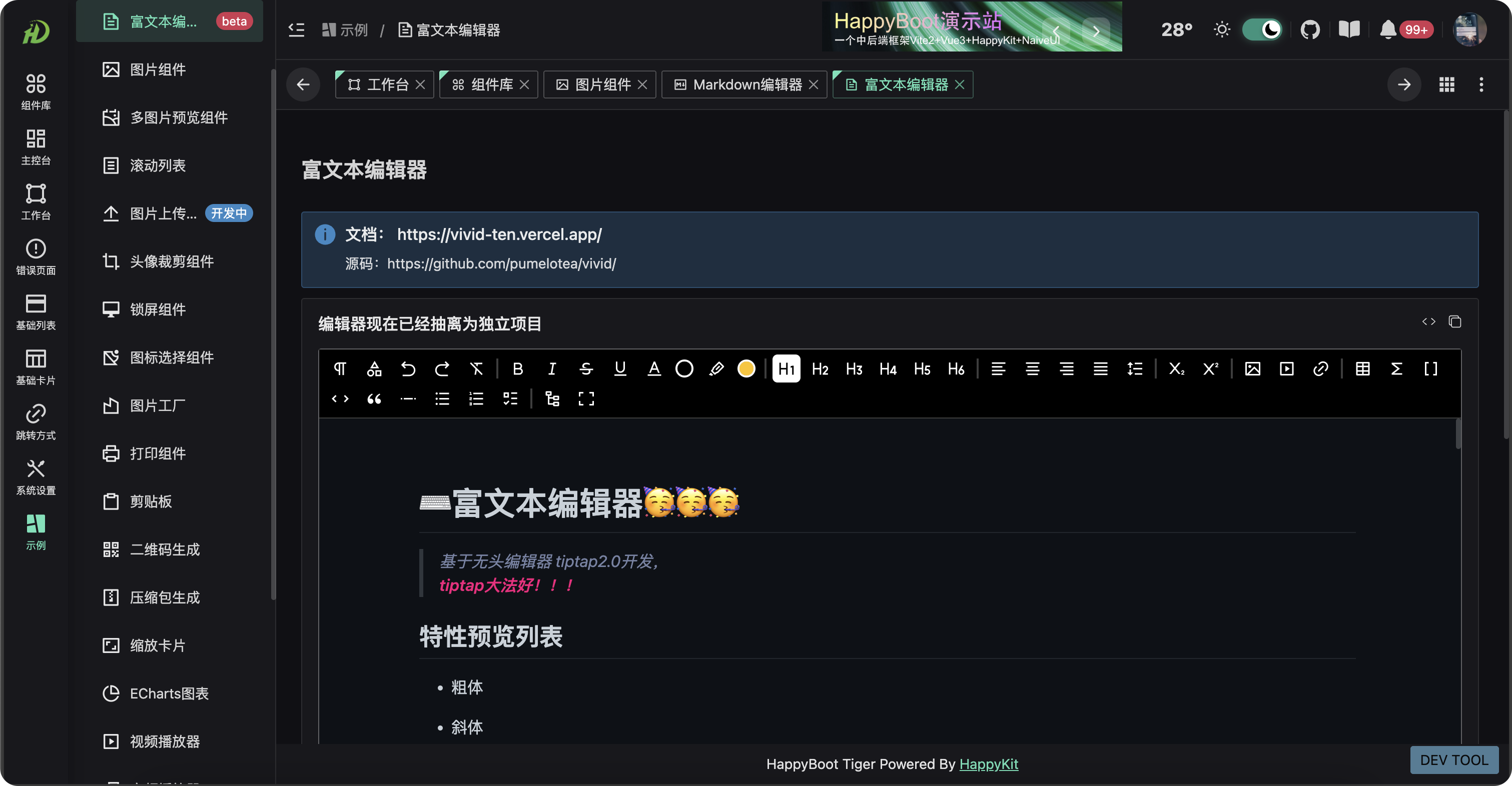
Task: Open 二维码生成 in the sidebar menu
Action: pos(164,549)
